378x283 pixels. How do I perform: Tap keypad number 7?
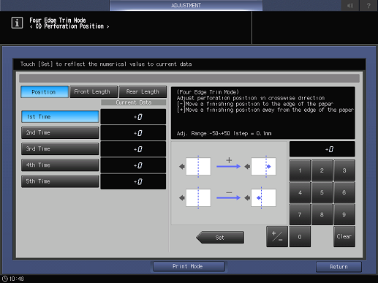pos(300,214)
